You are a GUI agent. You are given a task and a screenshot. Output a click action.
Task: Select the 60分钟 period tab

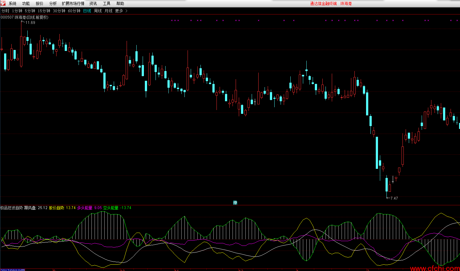(74, 11)
